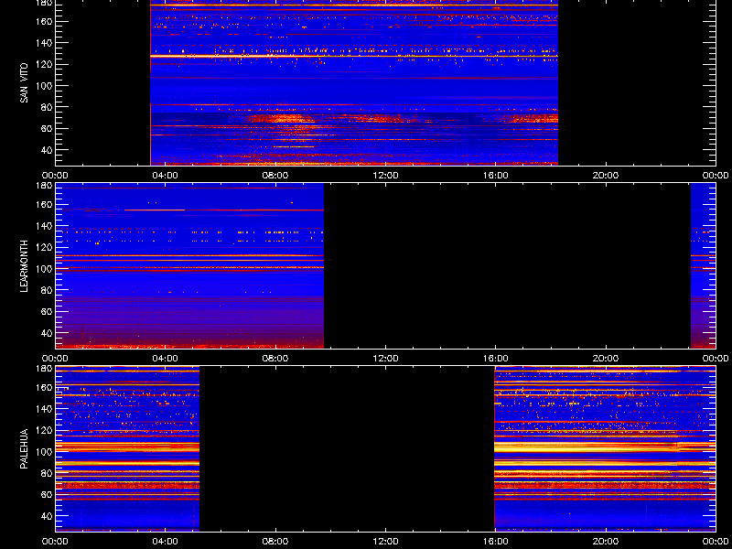Click the 60 frequency label for Learmonth
Image resolution: width=732 pixels, height=549 pixels.
pyautogui.click(x=47, y=311)
